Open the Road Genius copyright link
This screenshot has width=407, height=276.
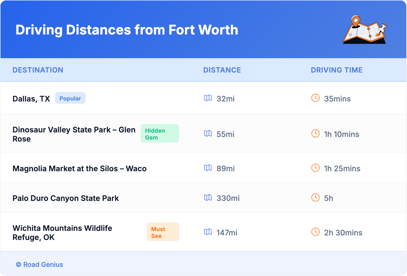click(x=40, y=265)
